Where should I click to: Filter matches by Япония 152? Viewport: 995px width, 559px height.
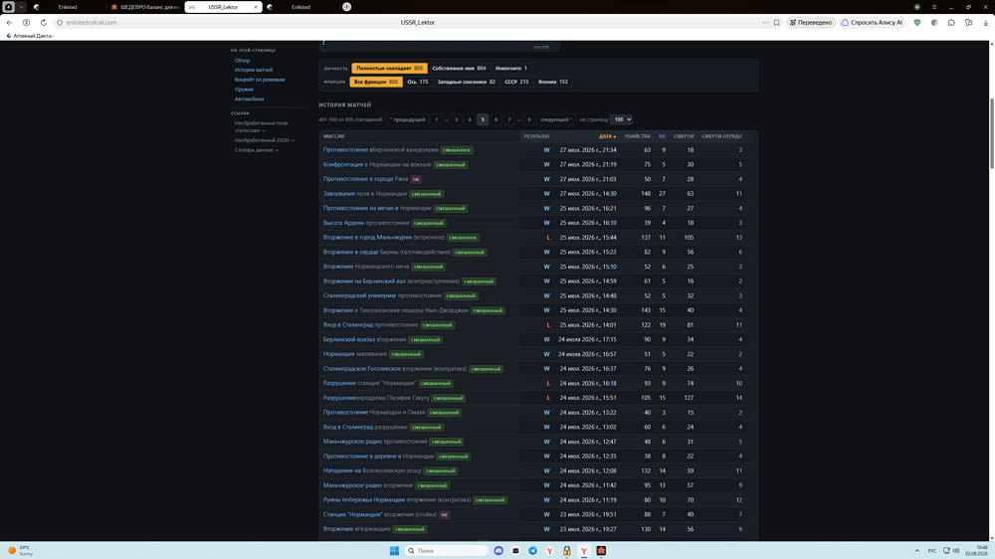[552, 82]
